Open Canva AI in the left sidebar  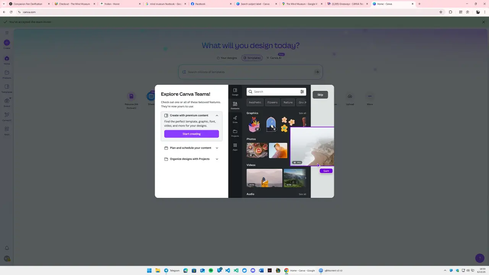[7, 116]
